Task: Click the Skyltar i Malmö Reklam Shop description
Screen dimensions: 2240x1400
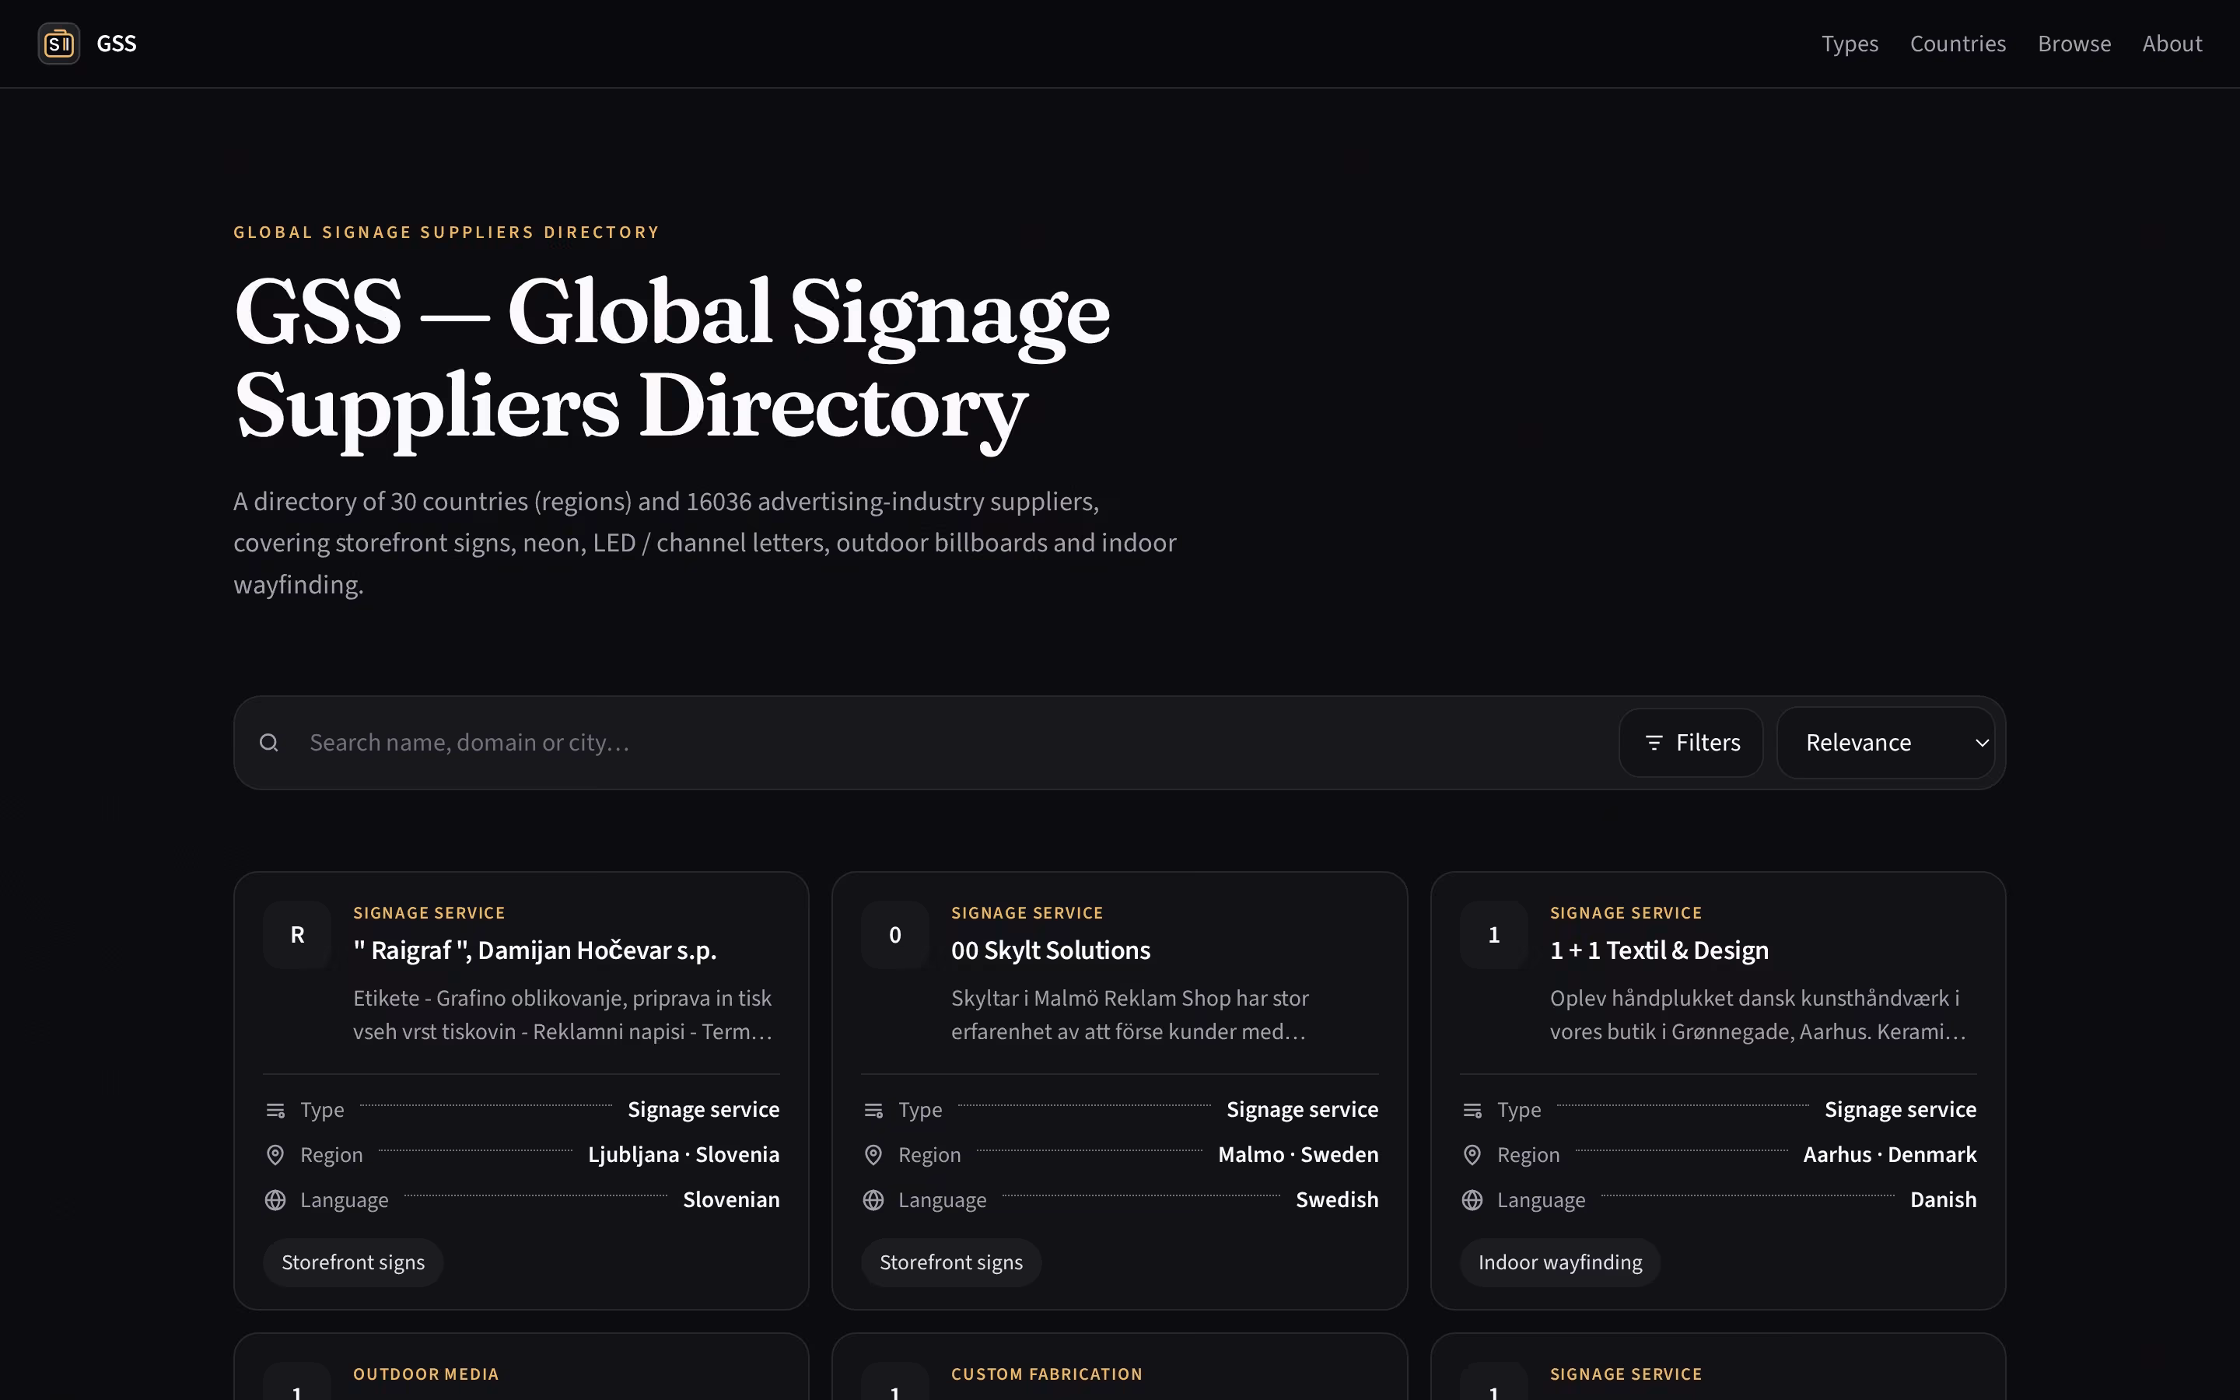Action: pyautogui.click(x=1129, y=1015)
